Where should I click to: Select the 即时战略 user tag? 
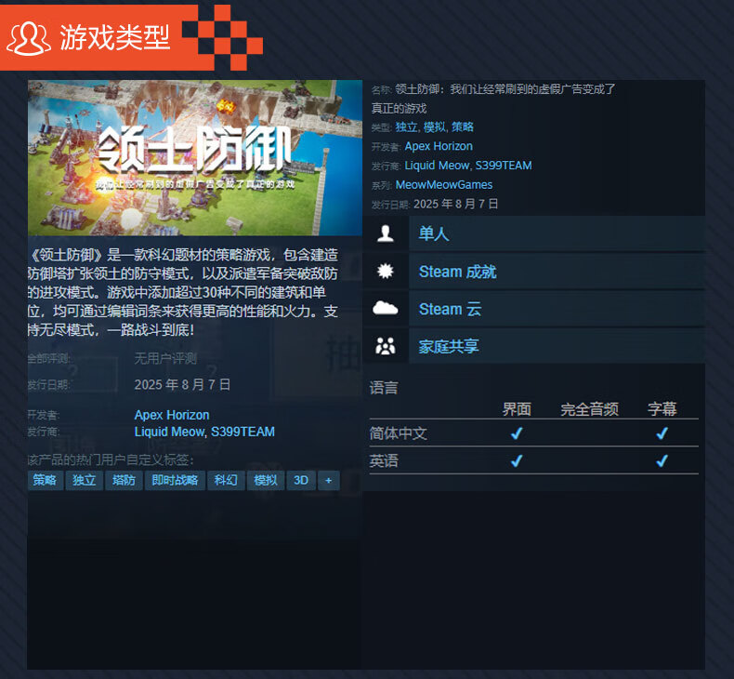(x=175, y=481)
